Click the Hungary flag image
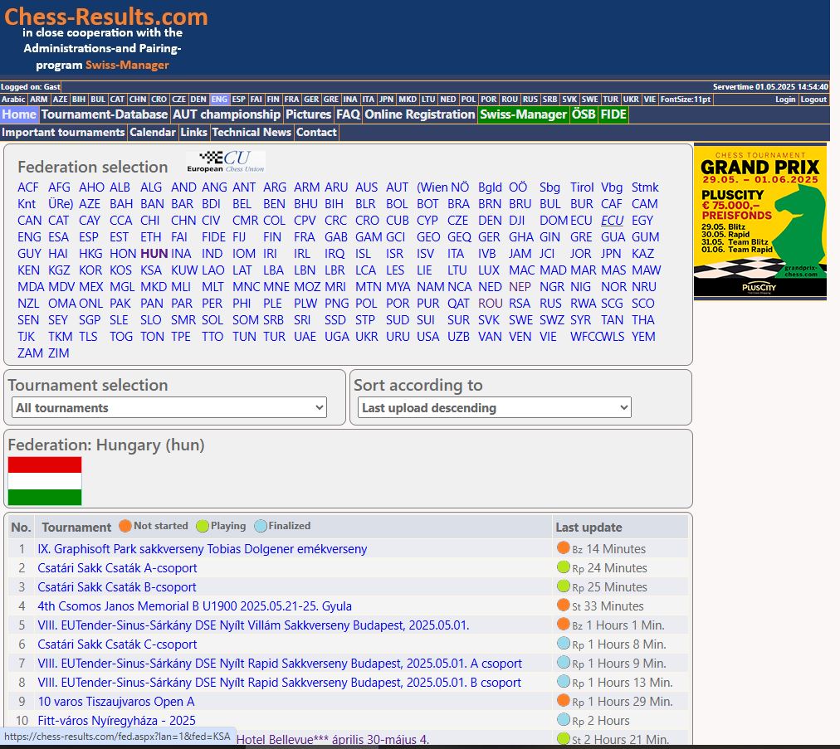The image size is (840, 749). [45, 481]
